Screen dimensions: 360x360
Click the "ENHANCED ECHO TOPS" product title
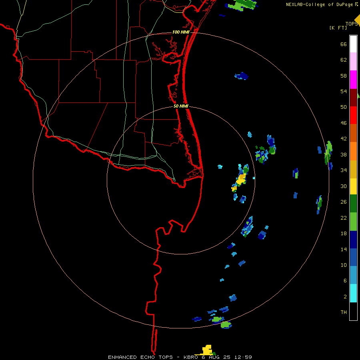[140, 357]
